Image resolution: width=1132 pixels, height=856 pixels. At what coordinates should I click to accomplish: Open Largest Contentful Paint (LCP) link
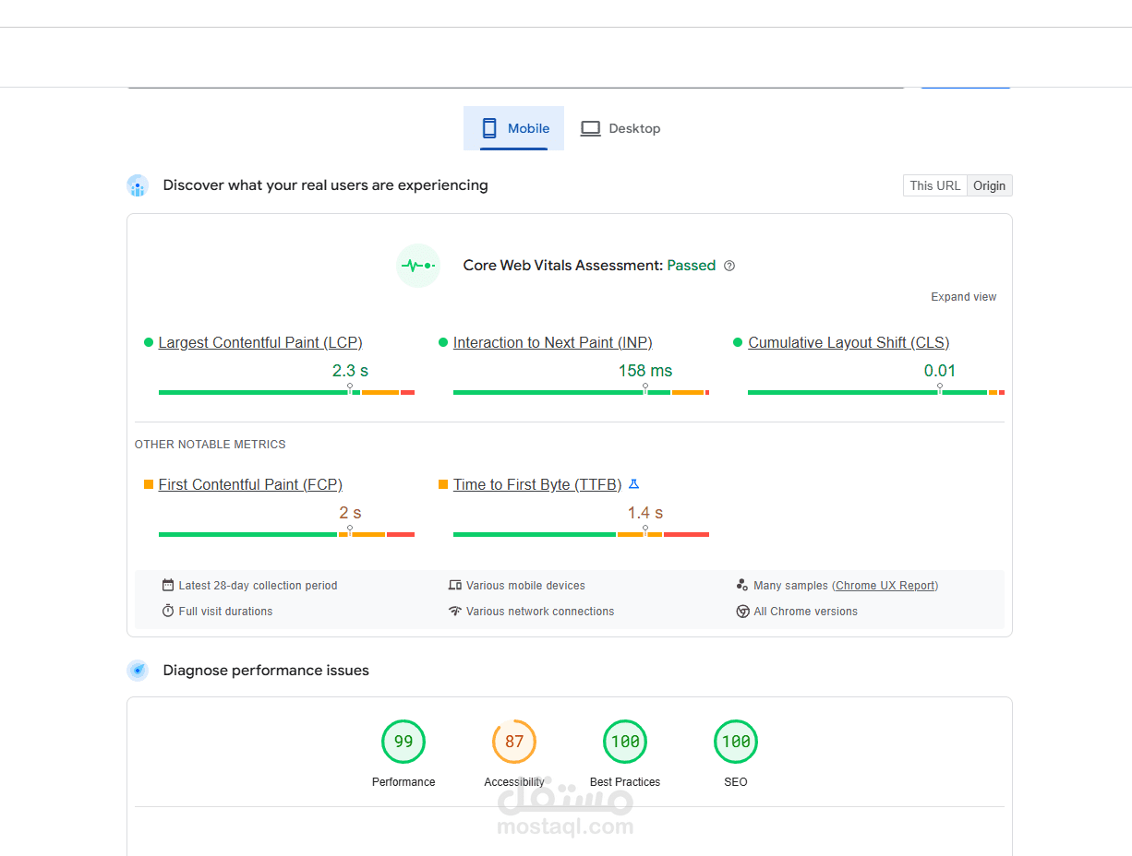pos(259,343)
